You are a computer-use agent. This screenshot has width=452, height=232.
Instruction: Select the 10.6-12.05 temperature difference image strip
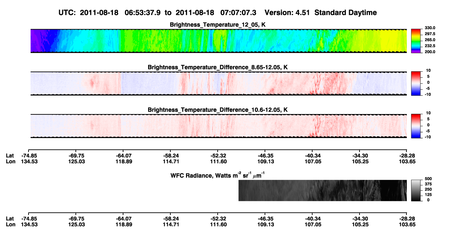(x=219, y=126)
